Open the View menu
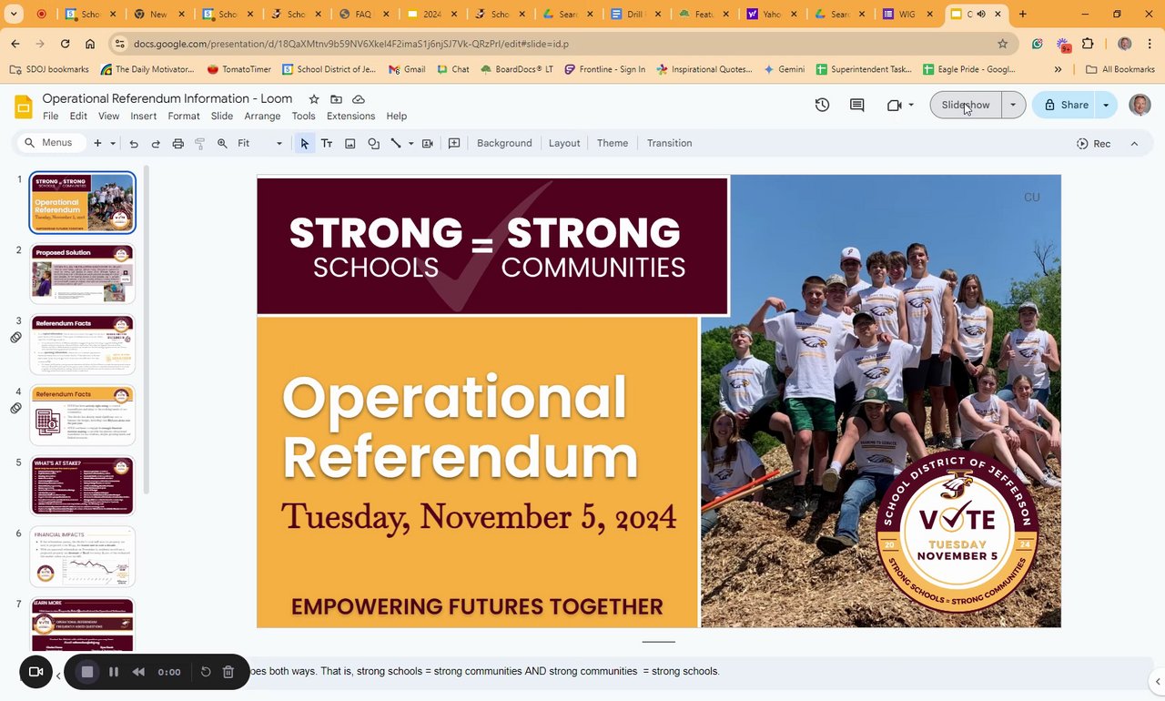 point(108,116)
